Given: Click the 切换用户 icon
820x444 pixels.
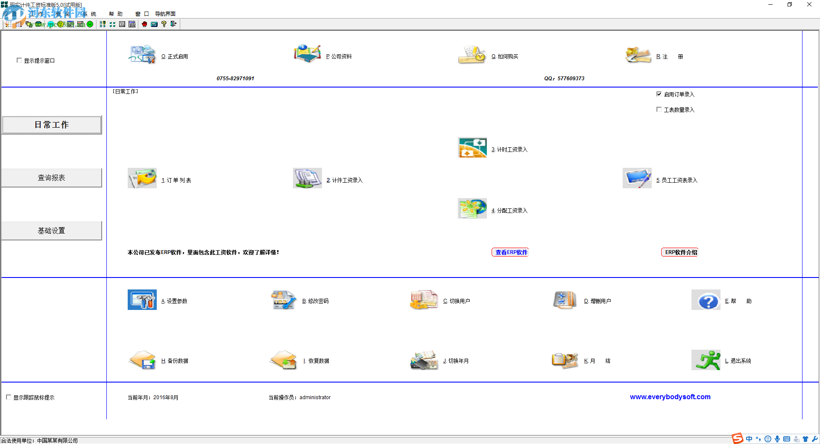Looking at the screenshot, I should [424, 300].
